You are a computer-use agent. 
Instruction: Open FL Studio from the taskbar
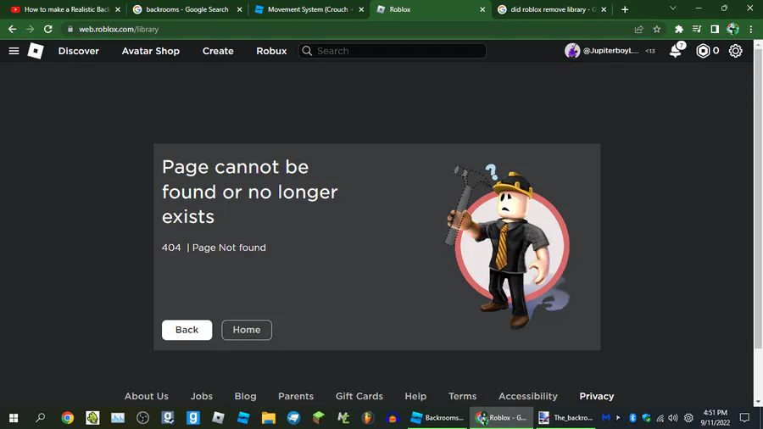(368, 417)
